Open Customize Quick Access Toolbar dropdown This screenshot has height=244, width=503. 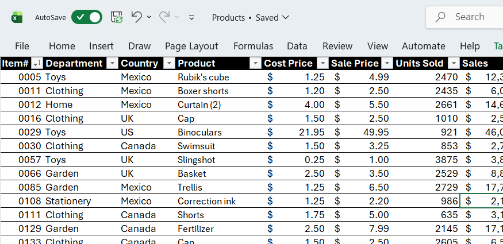192,18
